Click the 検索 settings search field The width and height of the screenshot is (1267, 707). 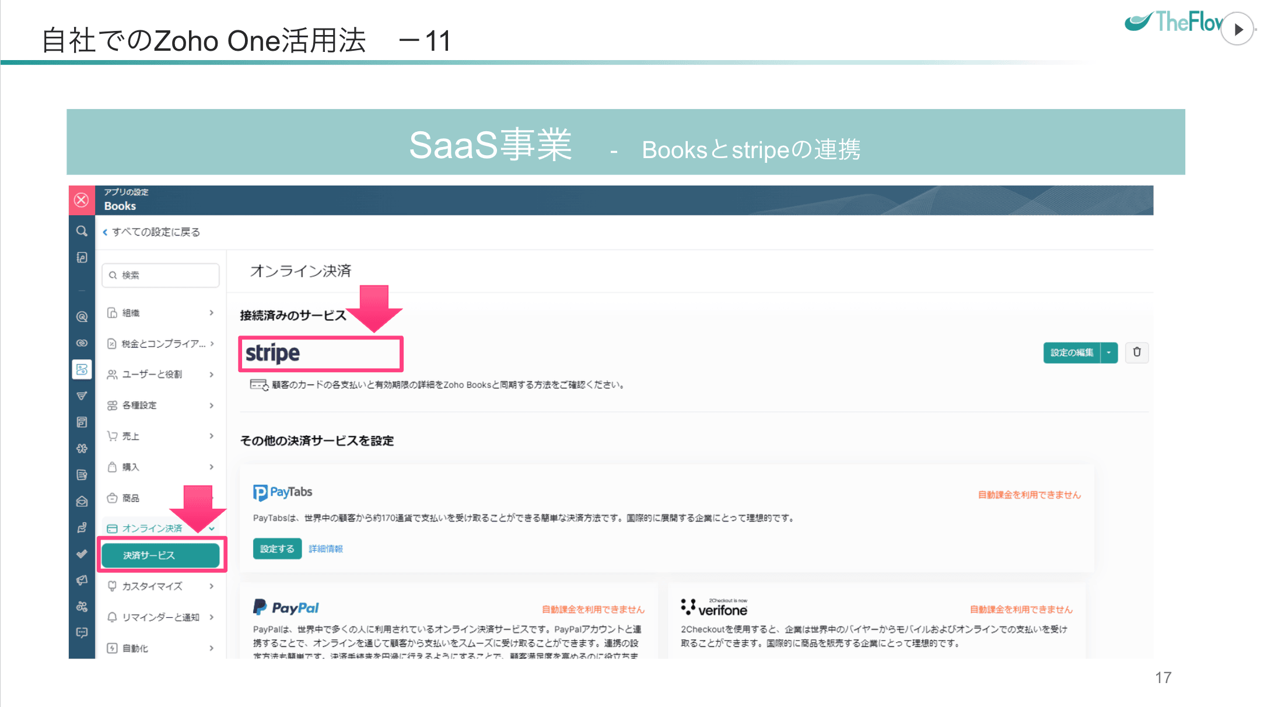(x=161, y=275)
